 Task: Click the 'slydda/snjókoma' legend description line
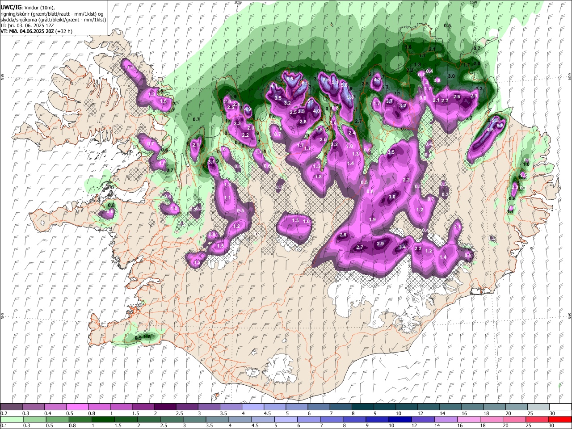point(53,20)
